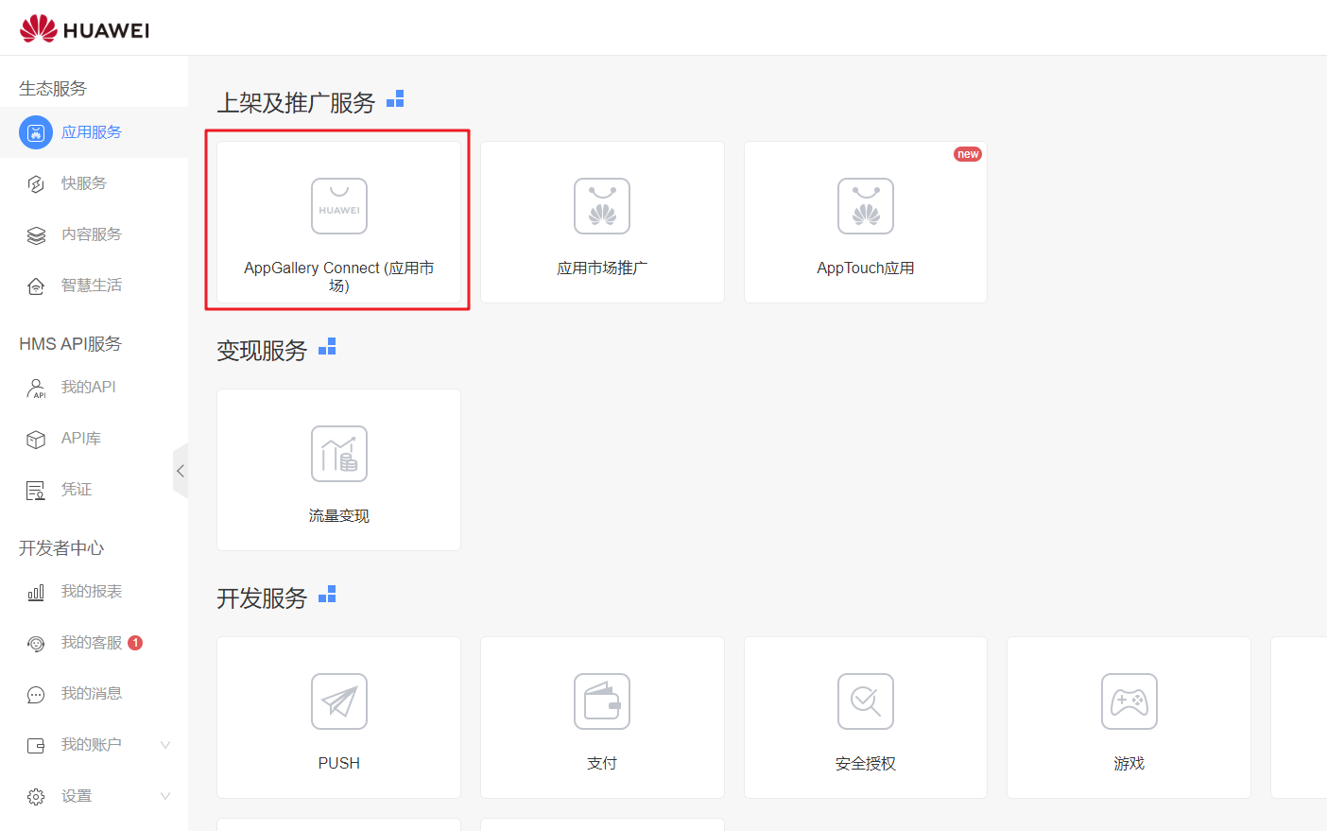The image size is (1327, 831).
Task: Open 我的消息 label
Action: [92, 694]
